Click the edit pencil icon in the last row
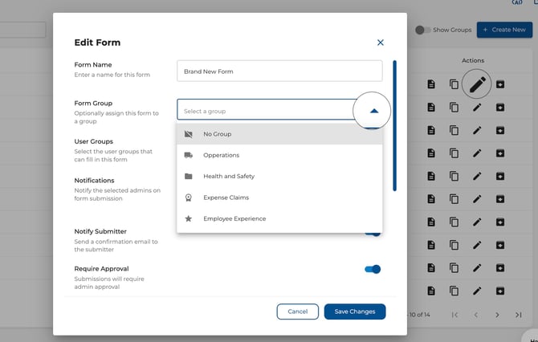The width and height of the screenshot is (538, 342). (477, 290)
